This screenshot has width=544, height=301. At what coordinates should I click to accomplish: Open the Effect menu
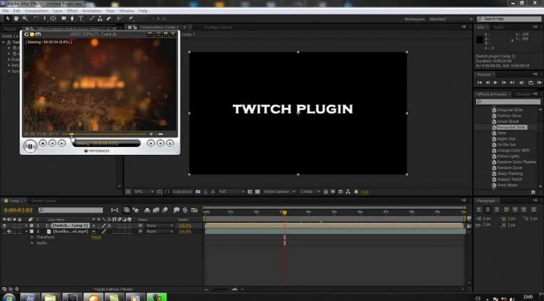click(72, 11)
